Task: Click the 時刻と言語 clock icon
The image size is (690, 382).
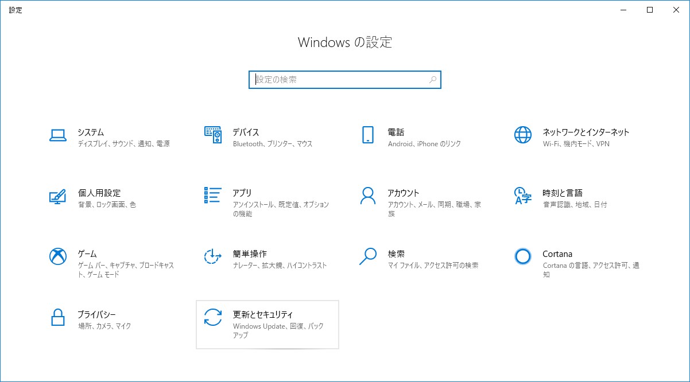Action: (523, 196)
